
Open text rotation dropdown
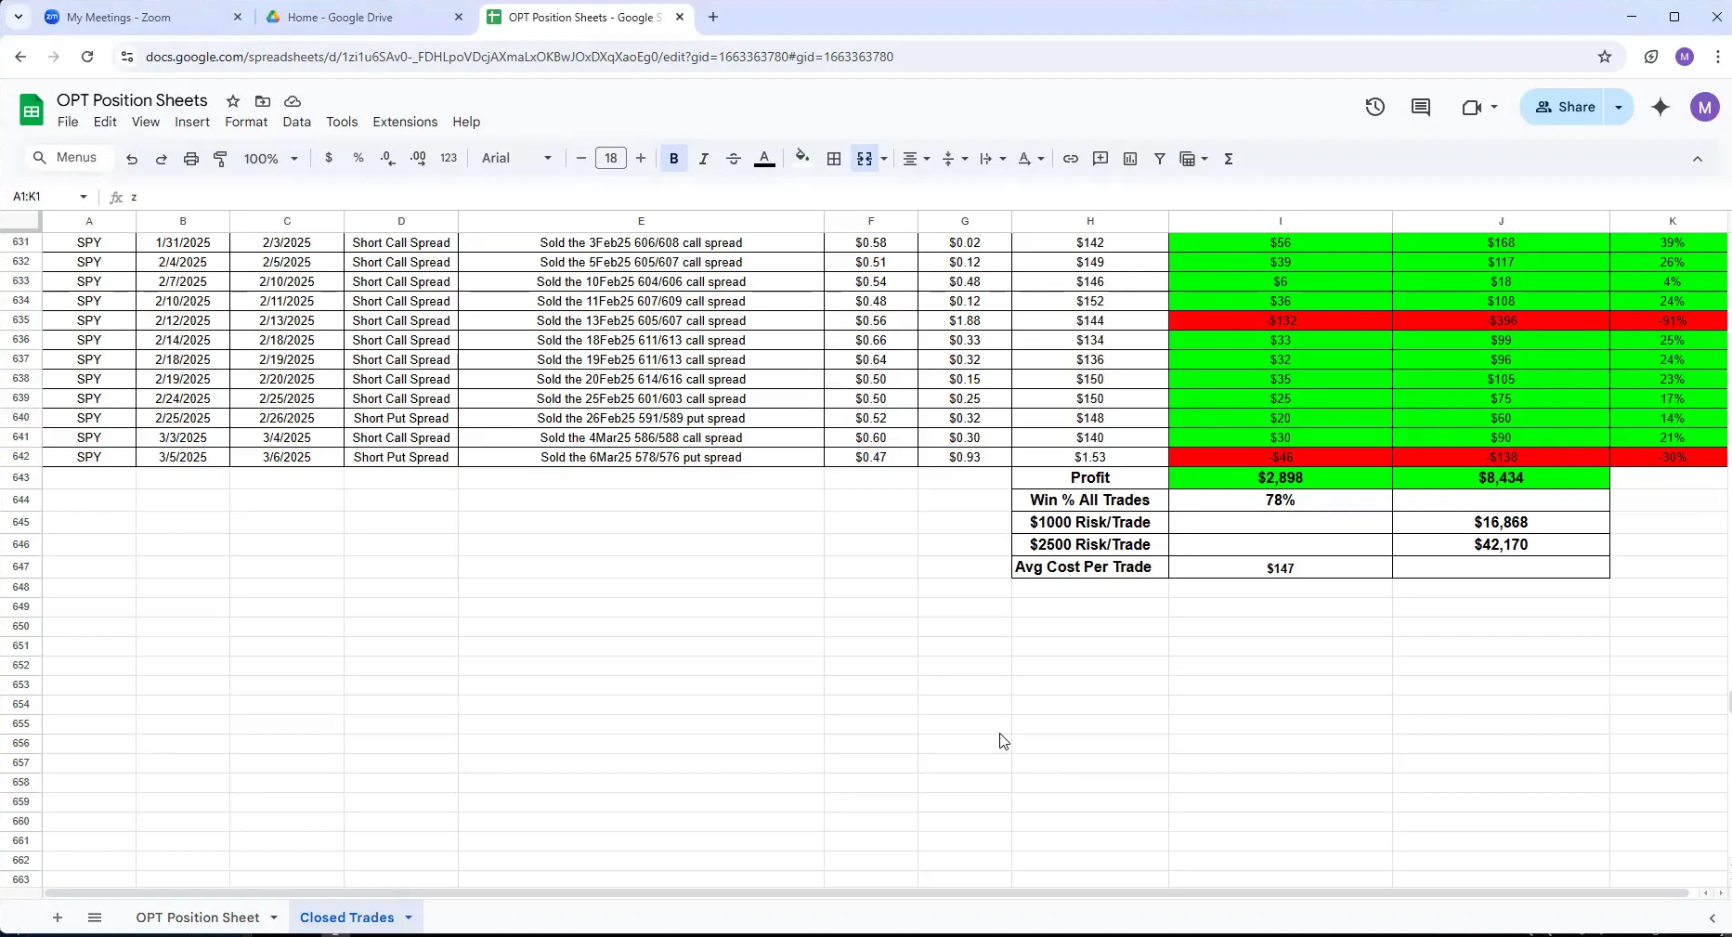(1031, 159)
